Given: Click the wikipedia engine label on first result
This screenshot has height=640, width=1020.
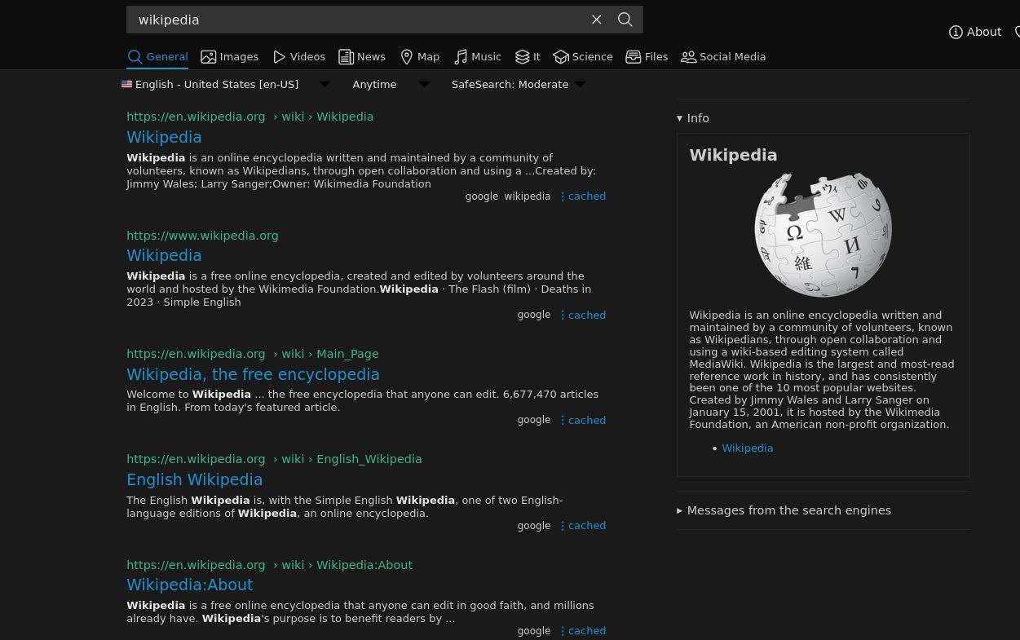Looking at the screenshot, I should click(x=527, y=196).
